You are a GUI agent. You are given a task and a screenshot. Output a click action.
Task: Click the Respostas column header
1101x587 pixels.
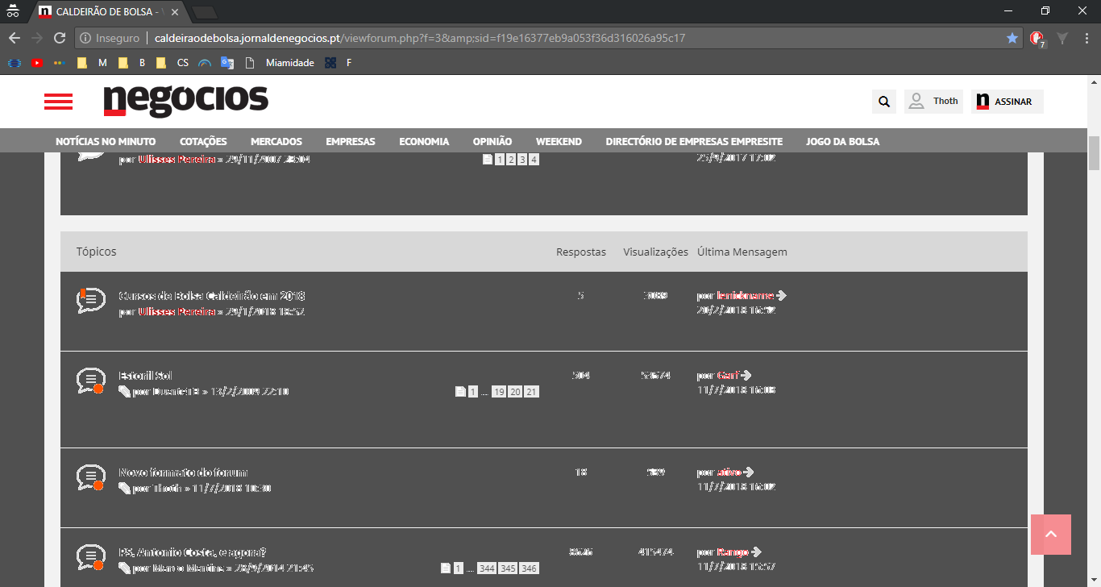pos(581,252)
